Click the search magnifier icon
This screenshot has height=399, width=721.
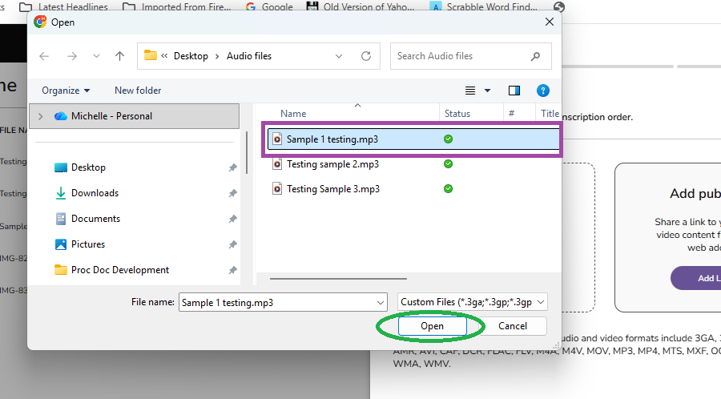click(535, 56)
